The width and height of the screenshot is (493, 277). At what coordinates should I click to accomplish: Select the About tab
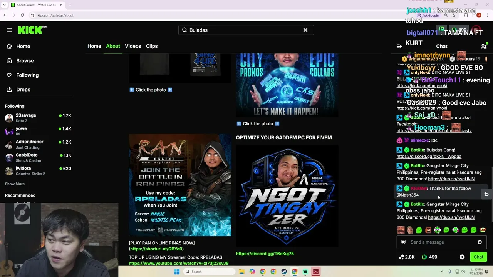pos(113,46)
